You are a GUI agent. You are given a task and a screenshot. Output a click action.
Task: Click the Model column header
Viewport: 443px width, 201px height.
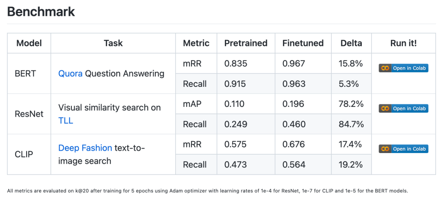[29, 43]
